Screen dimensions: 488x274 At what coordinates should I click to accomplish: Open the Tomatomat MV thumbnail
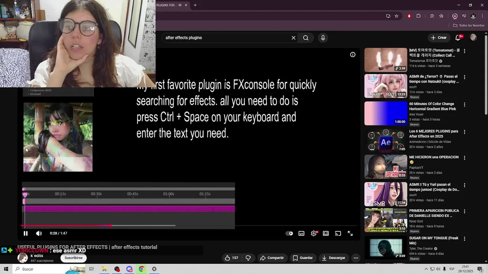385,60
